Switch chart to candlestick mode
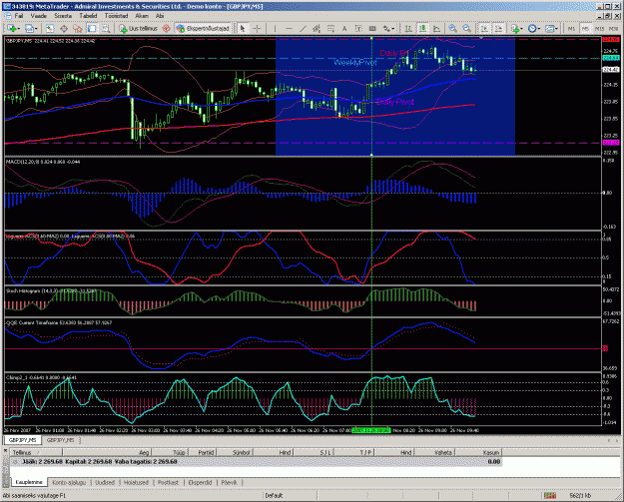Image resolution: width=624 pixels, height=502 pixels. click(422, 29)
